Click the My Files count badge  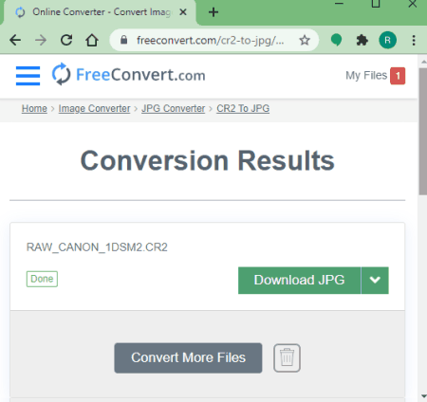398,76
